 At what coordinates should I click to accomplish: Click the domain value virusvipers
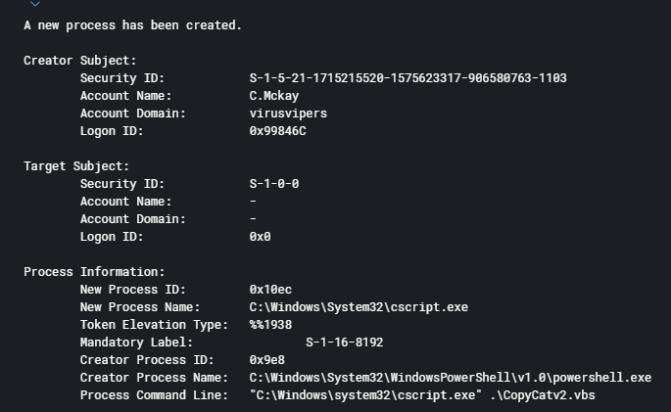(x=288, y=114)
